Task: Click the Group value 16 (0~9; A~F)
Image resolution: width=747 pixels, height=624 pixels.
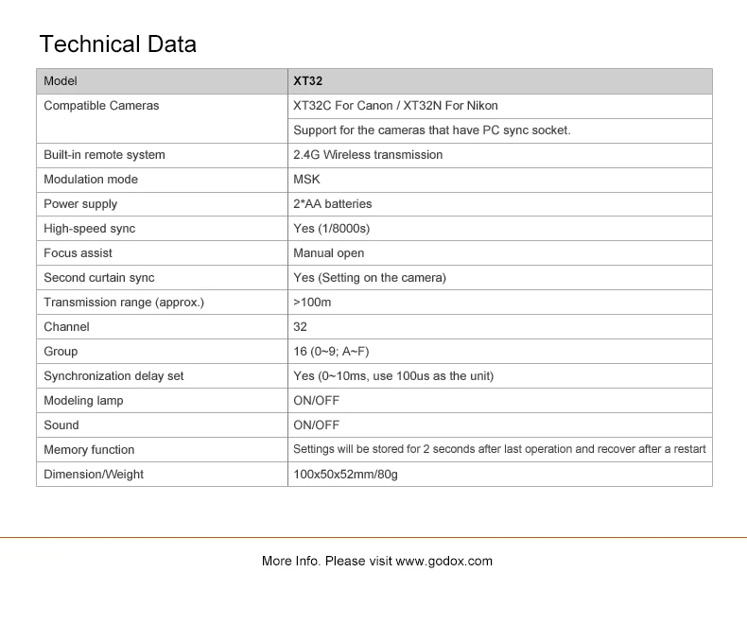Action: click(331, 352)
